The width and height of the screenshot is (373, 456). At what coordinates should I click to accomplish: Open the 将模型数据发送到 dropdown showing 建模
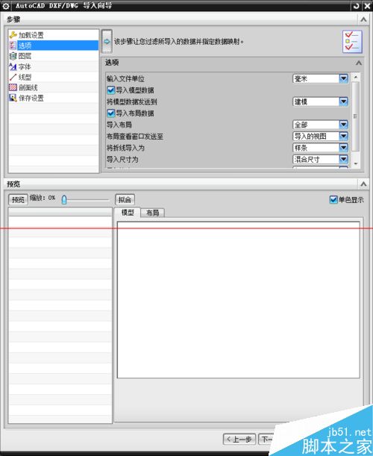click(x=320, y=101)
